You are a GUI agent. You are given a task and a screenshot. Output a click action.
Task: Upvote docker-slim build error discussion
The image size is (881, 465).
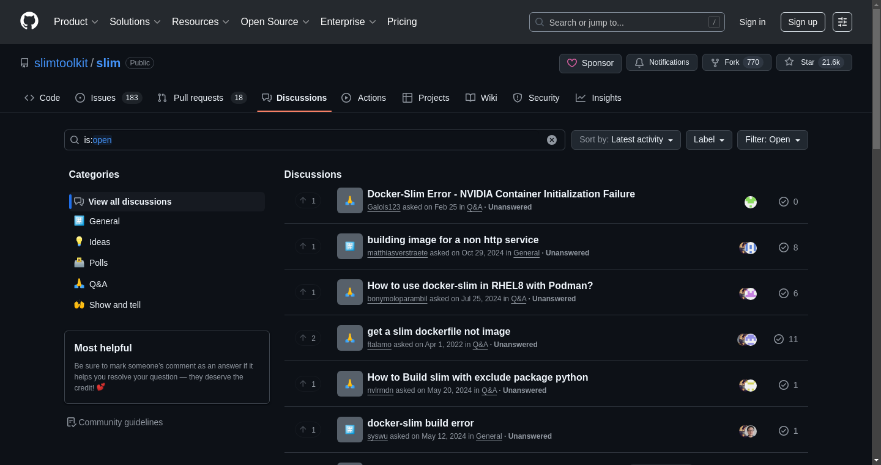308,430
